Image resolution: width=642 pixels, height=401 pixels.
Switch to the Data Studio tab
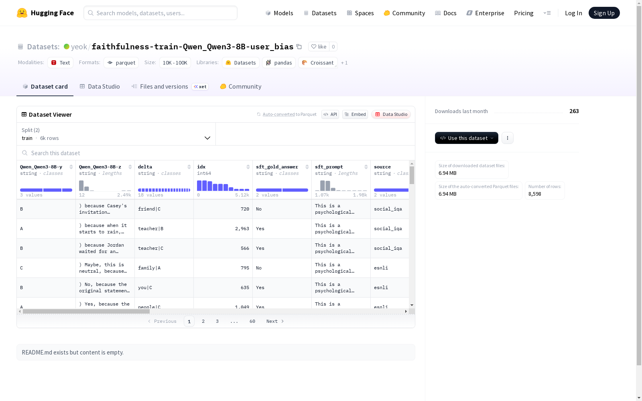[100, 87]
